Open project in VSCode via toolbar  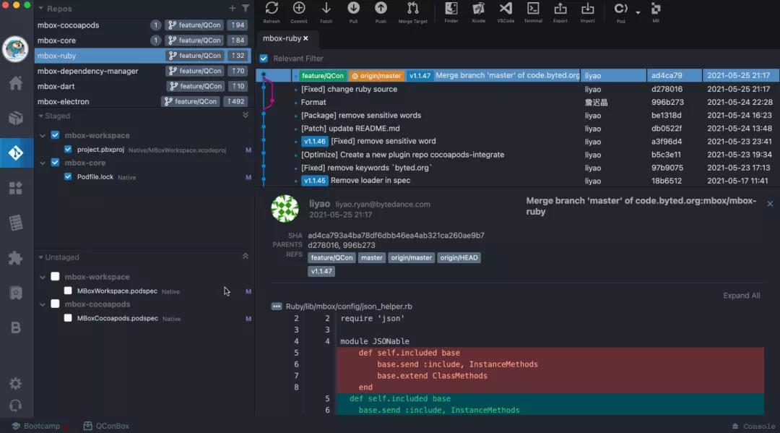click(506, 9)
